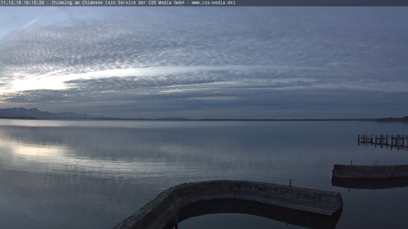Click the right breakwater's water reflection
The height and width of the screenshot is (229, 408).
pyautogui.click(x=370, y=183)
